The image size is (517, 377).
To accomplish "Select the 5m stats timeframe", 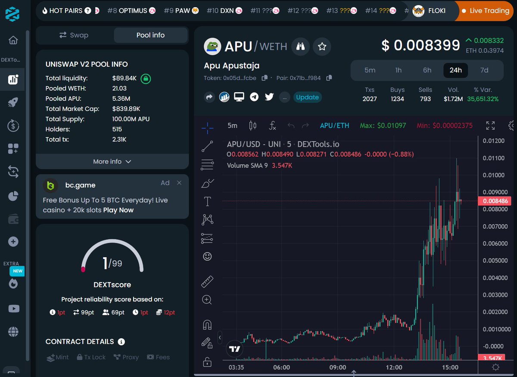I will click(370, 70).
